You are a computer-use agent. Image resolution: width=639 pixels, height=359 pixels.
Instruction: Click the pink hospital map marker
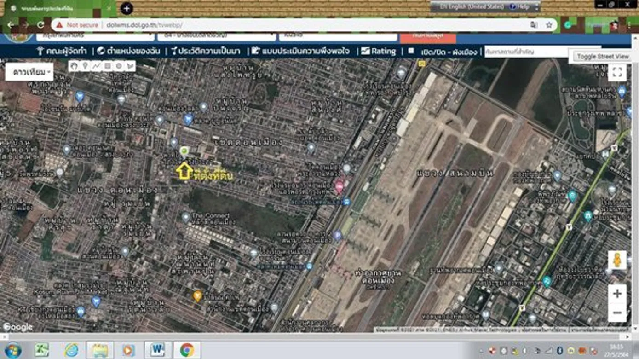[x=339, y=186]
